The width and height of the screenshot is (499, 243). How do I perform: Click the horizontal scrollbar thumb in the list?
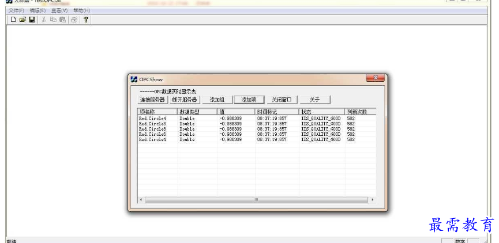(256, 200)
